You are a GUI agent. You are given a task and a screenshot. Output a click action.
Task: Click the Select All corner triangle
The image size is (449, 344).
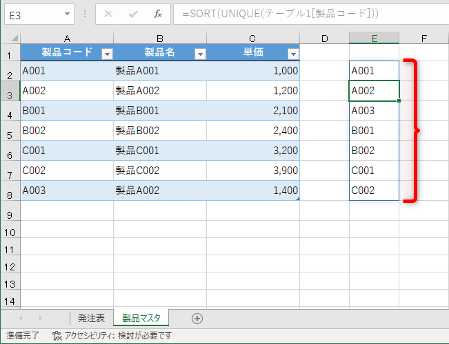(14, 38)
